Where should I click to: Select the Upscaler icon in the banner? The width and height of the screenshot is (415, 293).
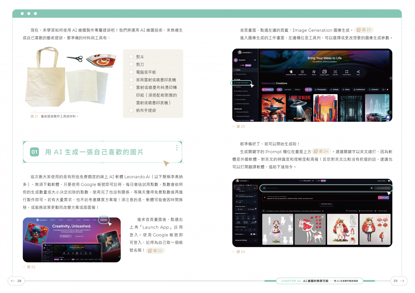(335, 72)
